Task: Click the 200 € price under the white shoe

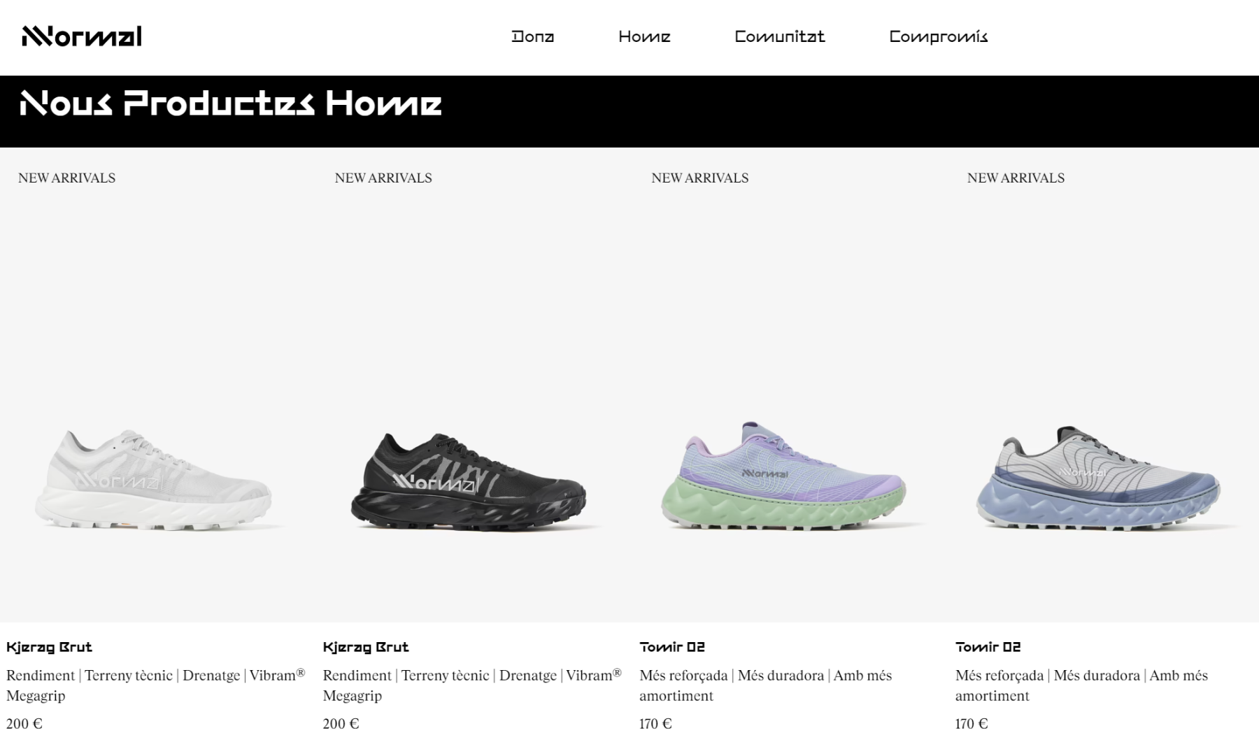Action: coord(24,724)
